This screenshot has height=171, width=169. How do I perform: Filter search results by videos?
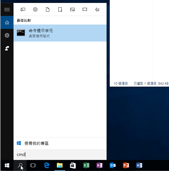pos(85,9)
